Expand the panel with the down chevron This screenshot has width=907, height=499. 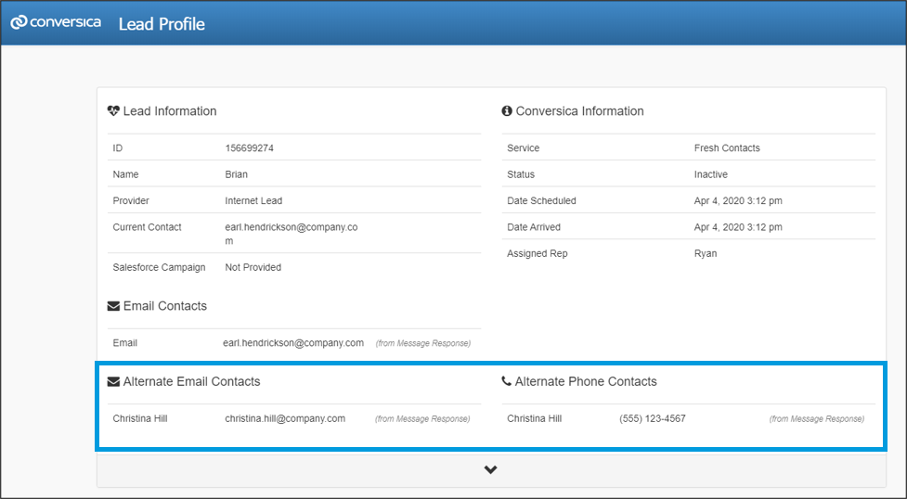point(490,470)
